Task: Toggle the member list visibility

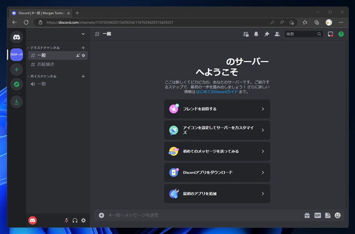Action: [277, 34]
